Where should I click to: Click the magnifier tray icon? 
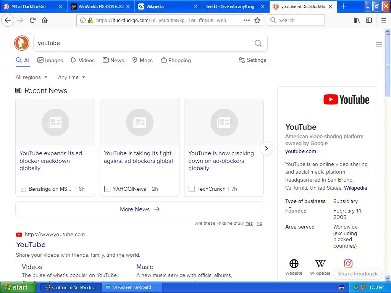(x=363, y=288)
